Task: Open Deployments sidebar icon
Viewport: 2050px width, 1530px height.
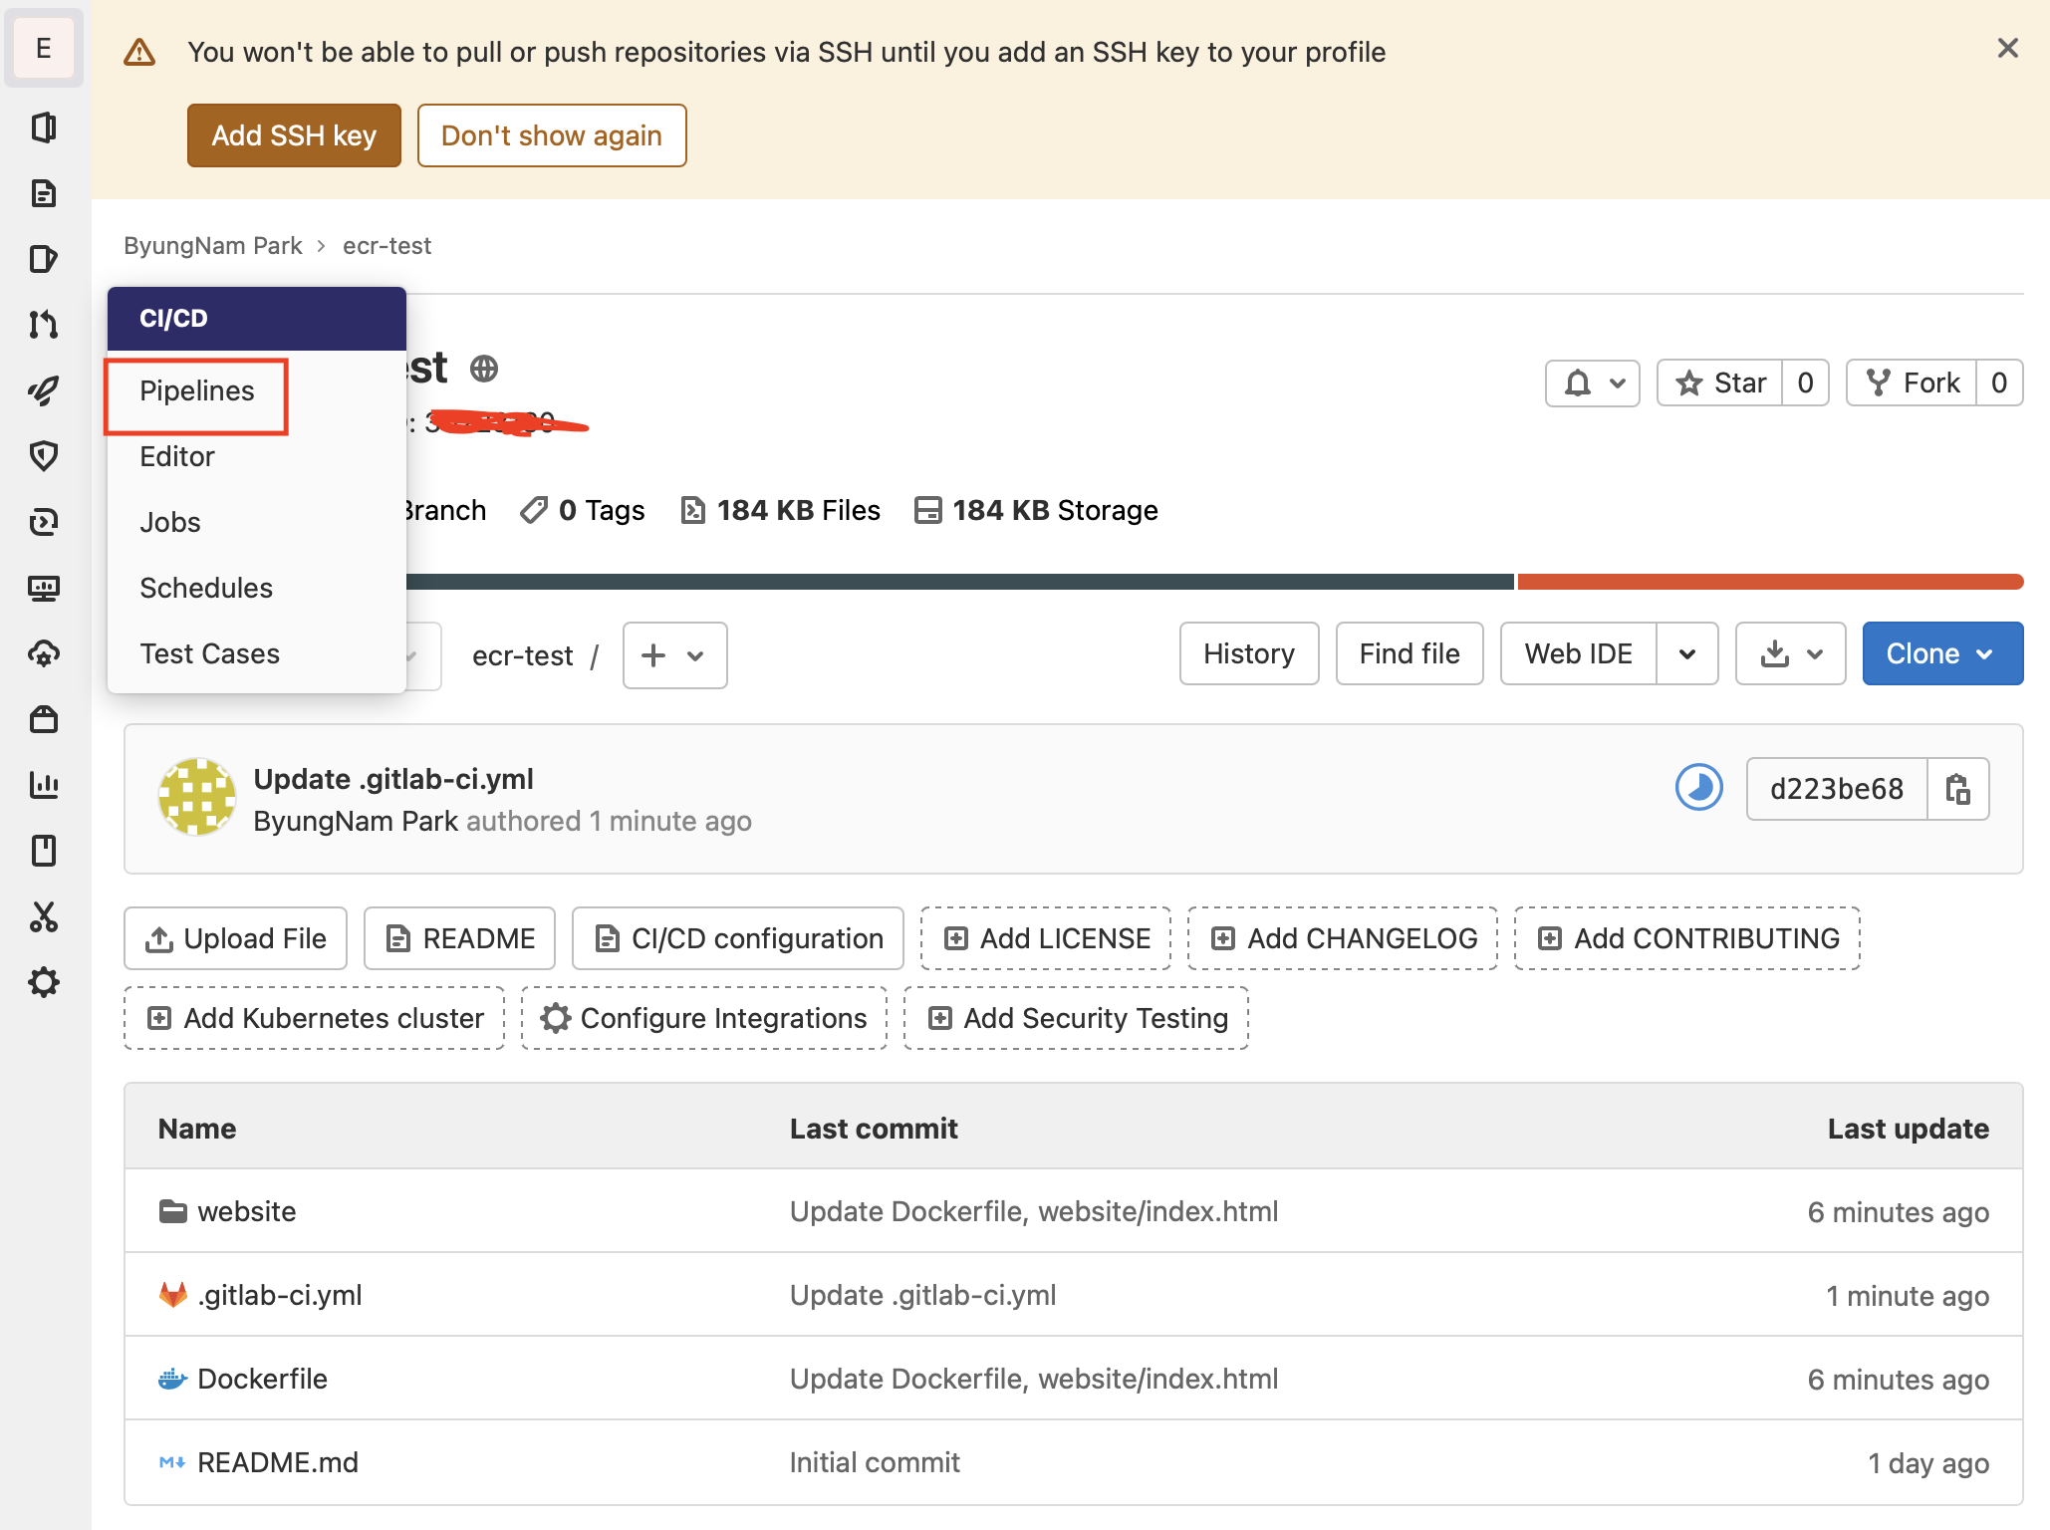Action: (x=44, y=522)
